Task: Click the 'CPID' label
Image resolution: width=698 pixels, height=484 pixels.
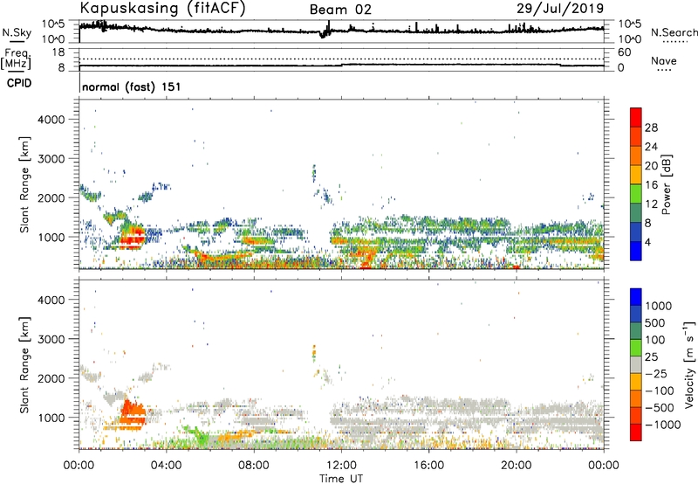Action: pos(19,83)
